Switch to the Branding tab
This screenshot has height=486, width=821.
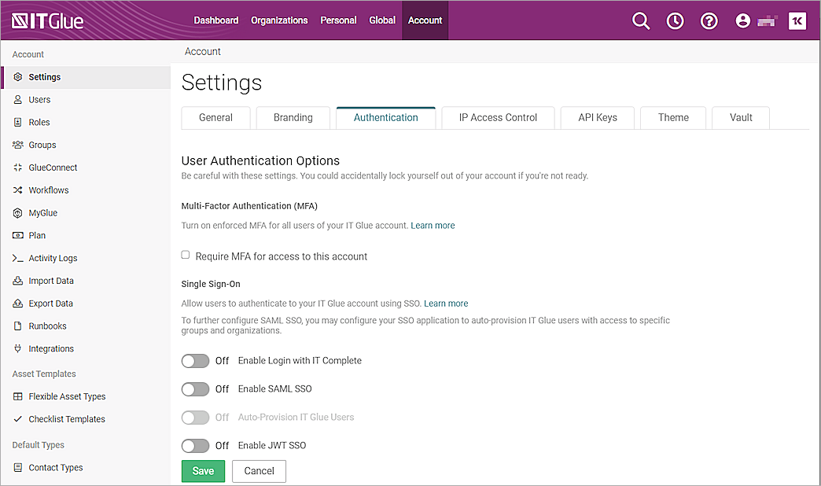293,117
